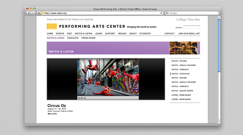Image resolution: width=243 pixels, height=135 pixels.
Task: Open the Events menu item
Action: pos(60,34)
